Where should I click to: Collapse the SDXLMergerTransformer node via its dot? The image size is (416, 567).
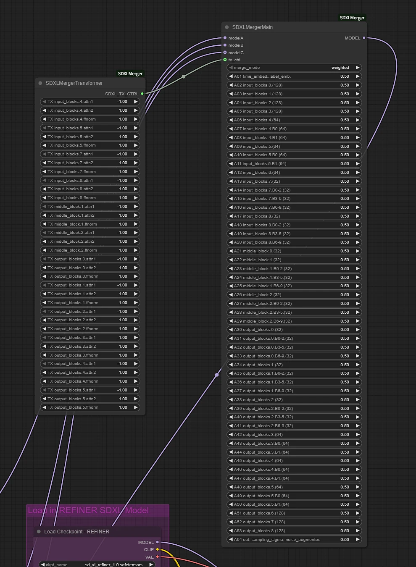coord(40,83)
